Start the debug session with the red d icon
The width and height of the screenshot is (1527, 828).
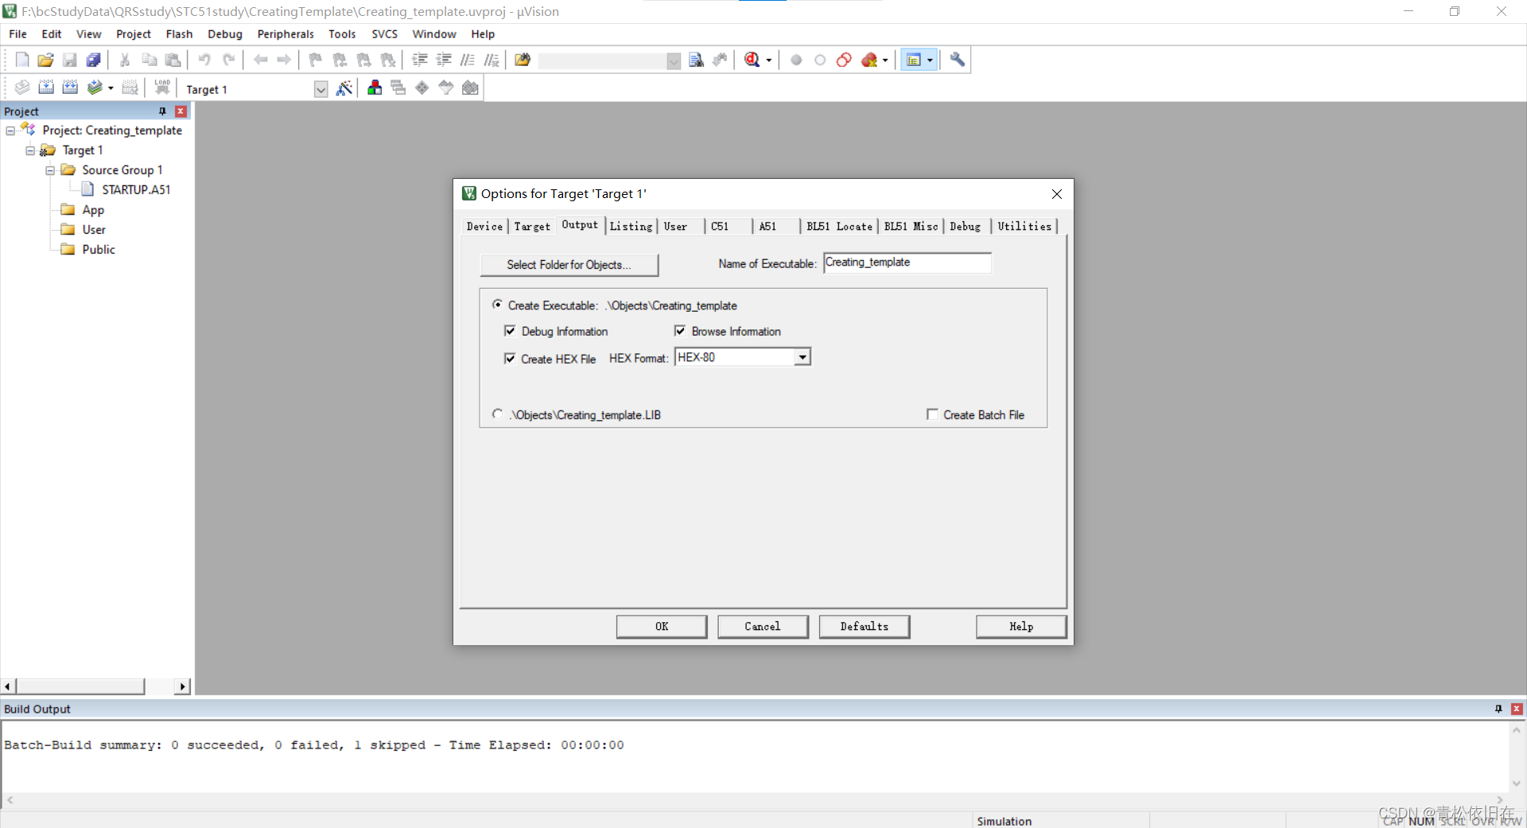click(752, 60)
